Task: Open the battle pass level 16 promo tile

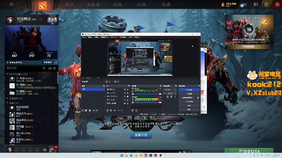Action: coord(249,32)
